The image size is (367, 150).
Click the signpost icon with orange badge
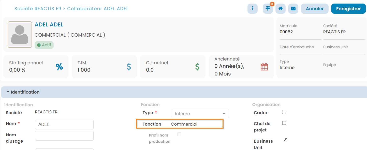[268, 9]
